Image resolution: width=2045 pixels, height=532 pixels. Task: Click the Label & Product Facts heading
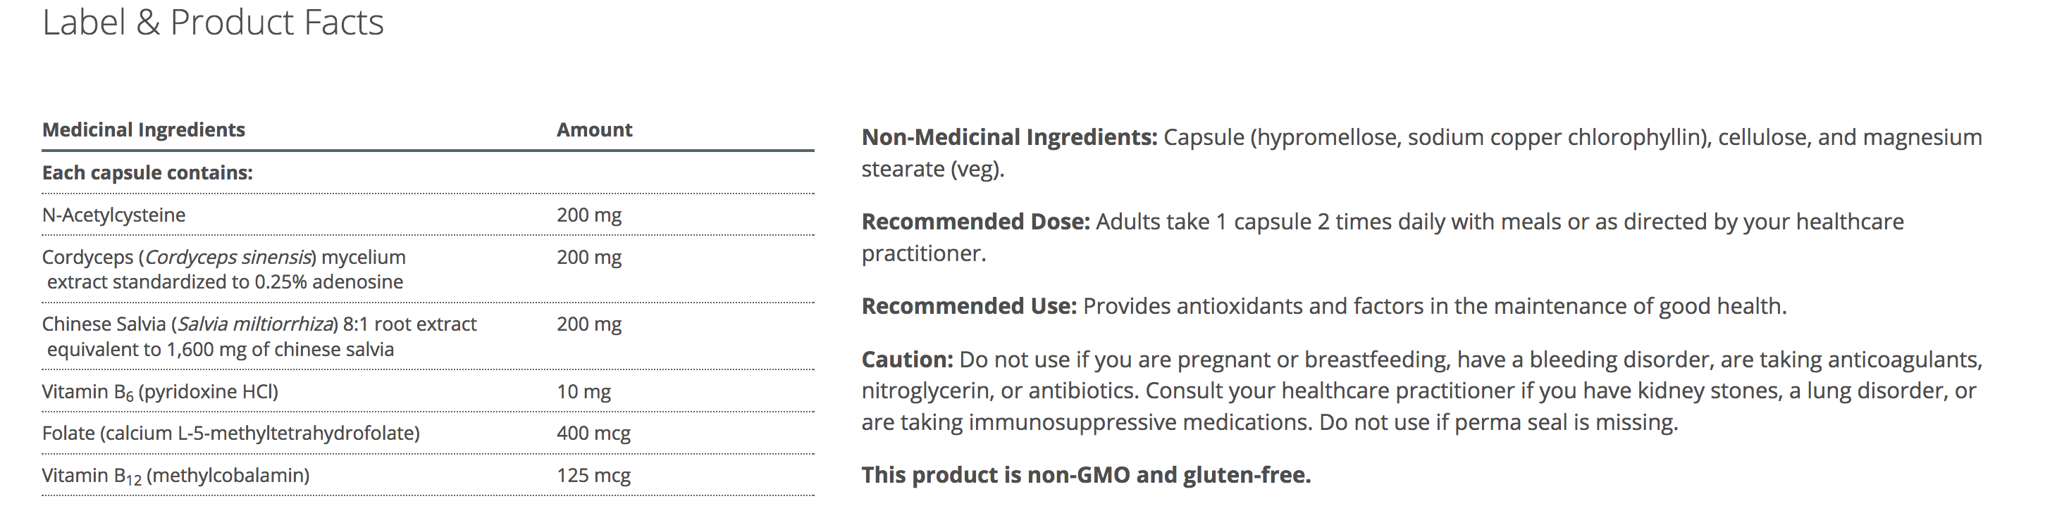(x=213, y=23)
